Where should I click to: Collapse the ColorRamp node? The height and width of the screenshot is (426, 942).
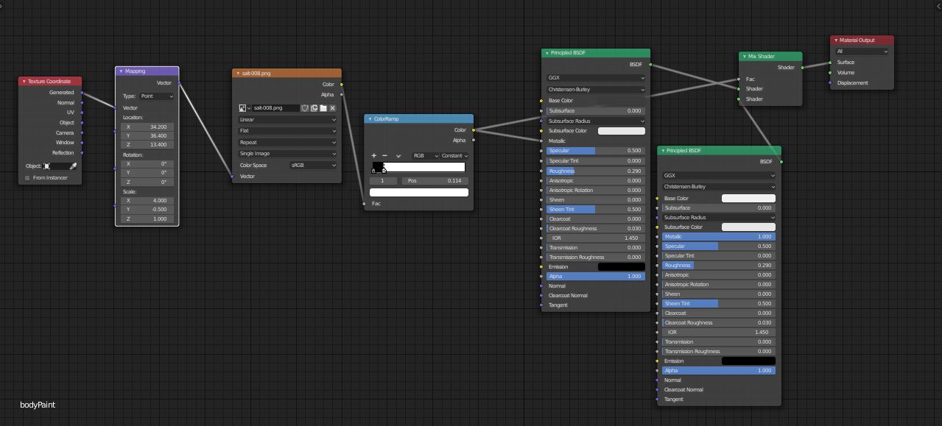(370, 118)
